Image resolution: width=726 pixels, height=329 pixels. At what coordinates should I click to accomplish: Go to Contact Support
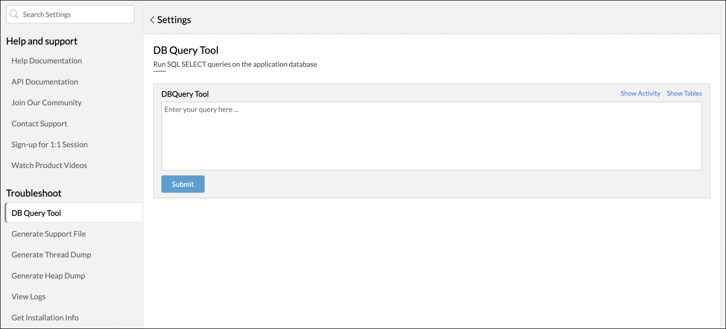pyautogui.click(x=40, y=124)
